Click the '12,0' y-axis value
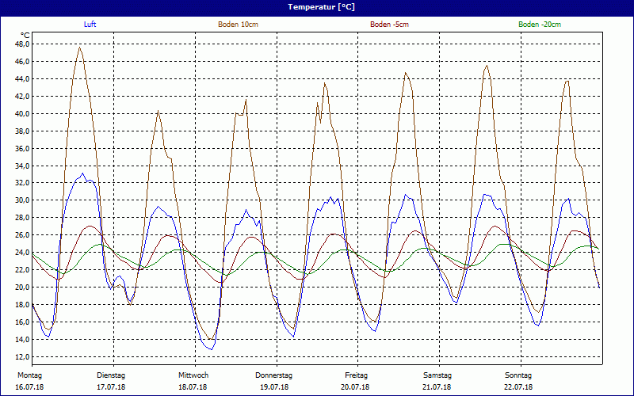 (23, 356)
